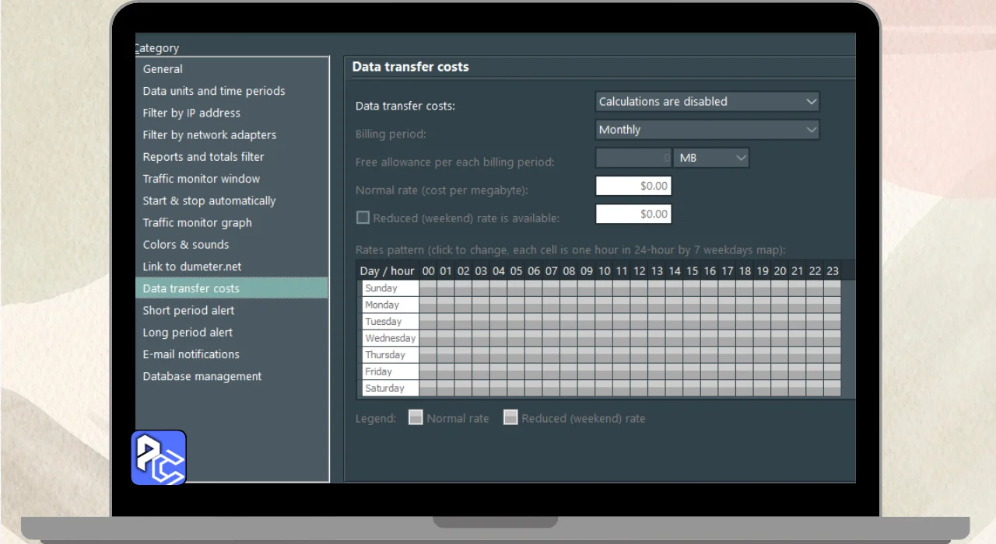Enable Reduced (weekend) rate checkbox
Screen dimensions: 996x544
(363, 218)
